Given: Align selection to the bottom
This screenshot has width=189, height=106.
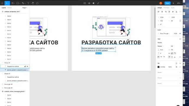Looking at the screenshot, I should (x=177, y=12).
